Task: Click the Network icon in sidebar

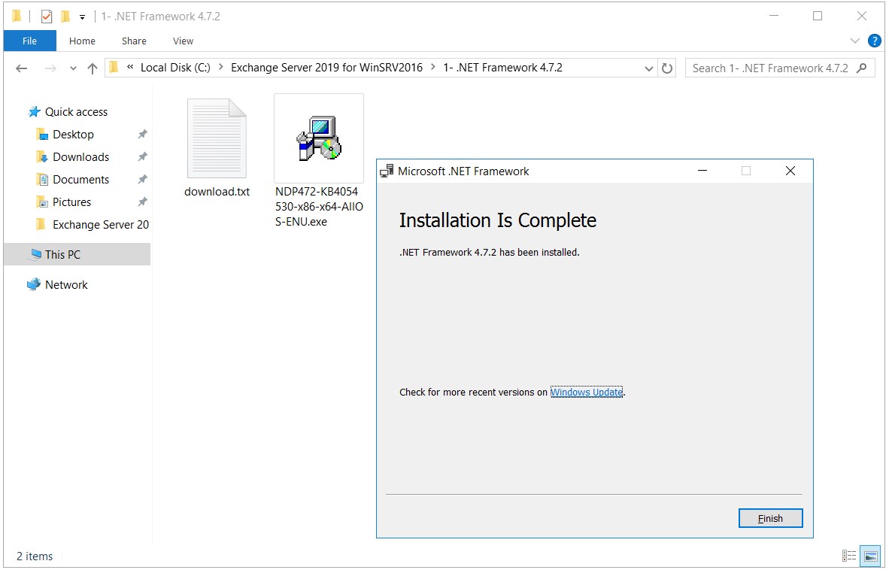Action: (34, 284)
